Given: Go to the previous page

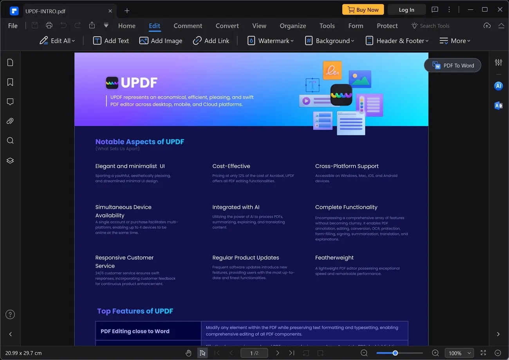Looking at the screenshot, I should pos(231,353).
